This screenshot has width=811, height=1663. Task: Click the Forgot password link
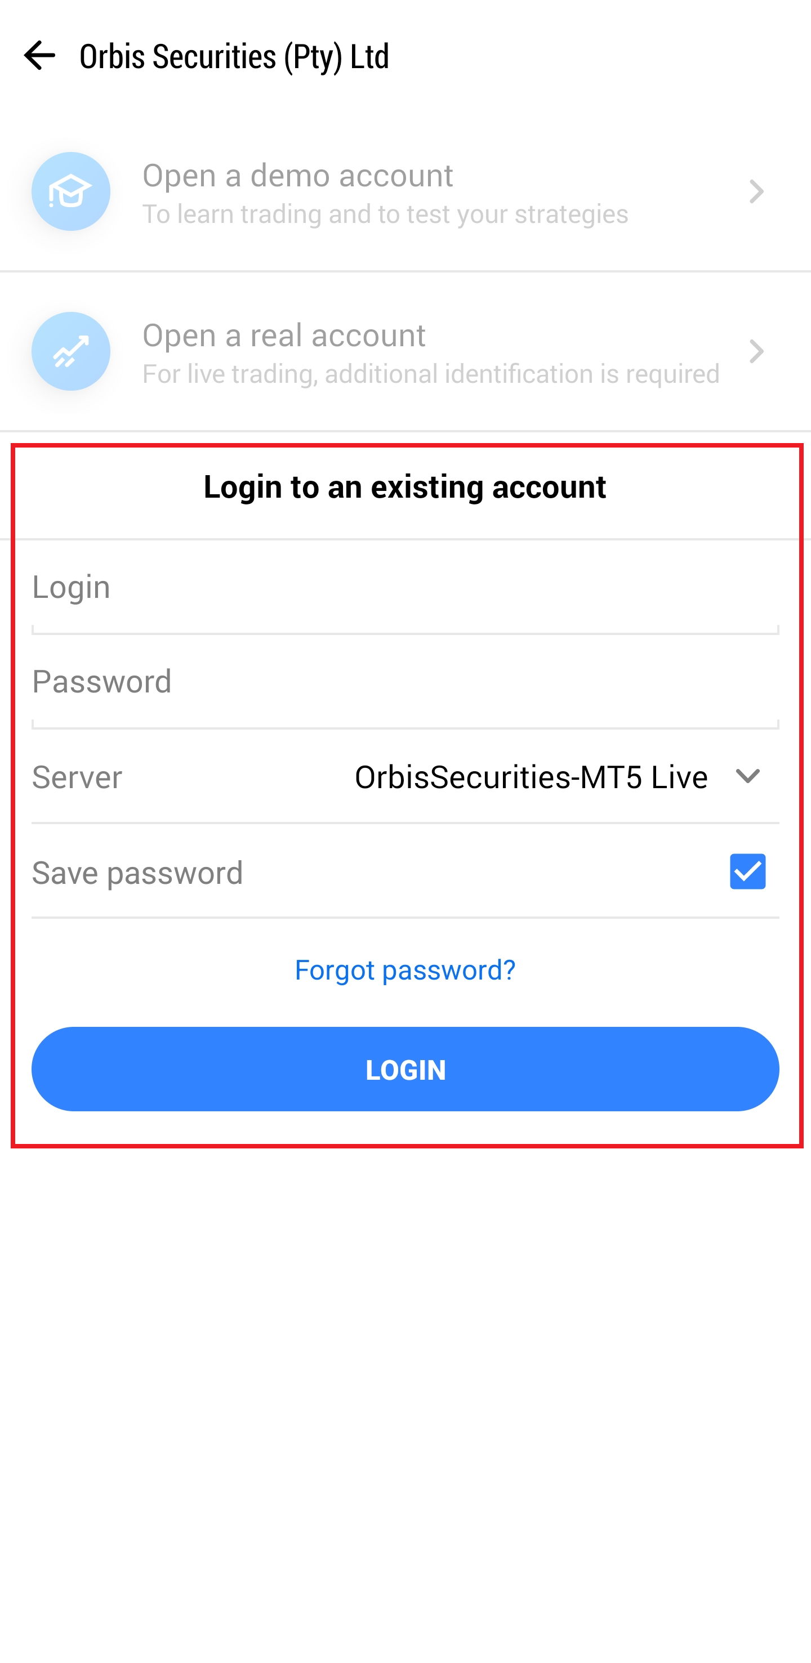(405, 969)
